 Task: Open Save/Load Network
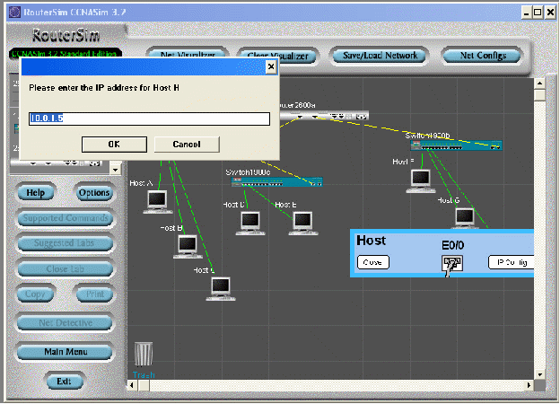380,56
